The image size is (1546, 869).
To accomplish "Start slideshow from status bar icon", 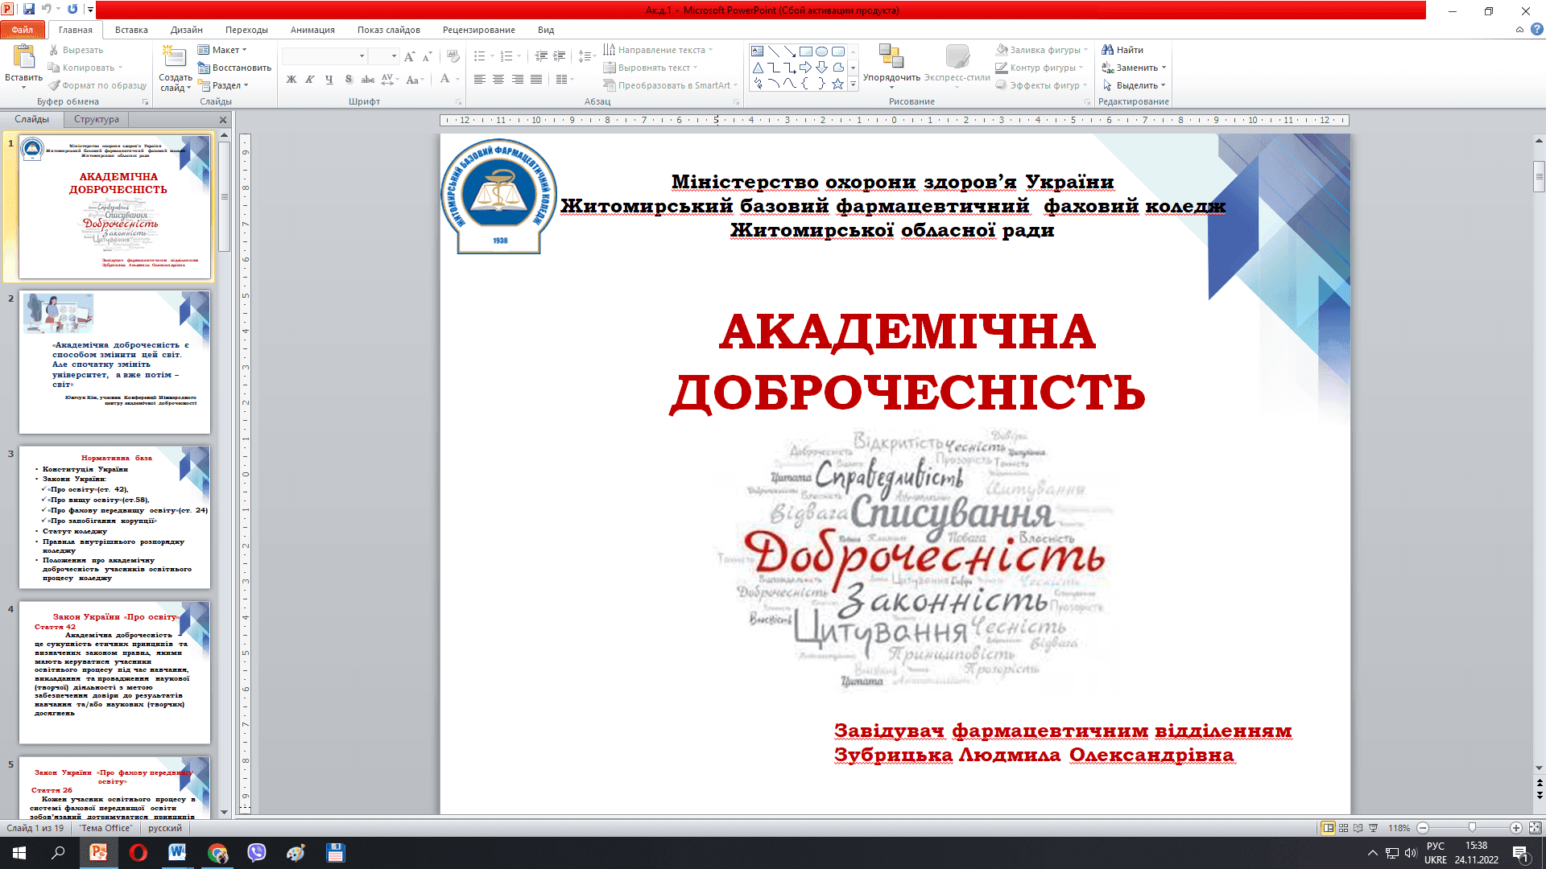I will (1374, 828).
